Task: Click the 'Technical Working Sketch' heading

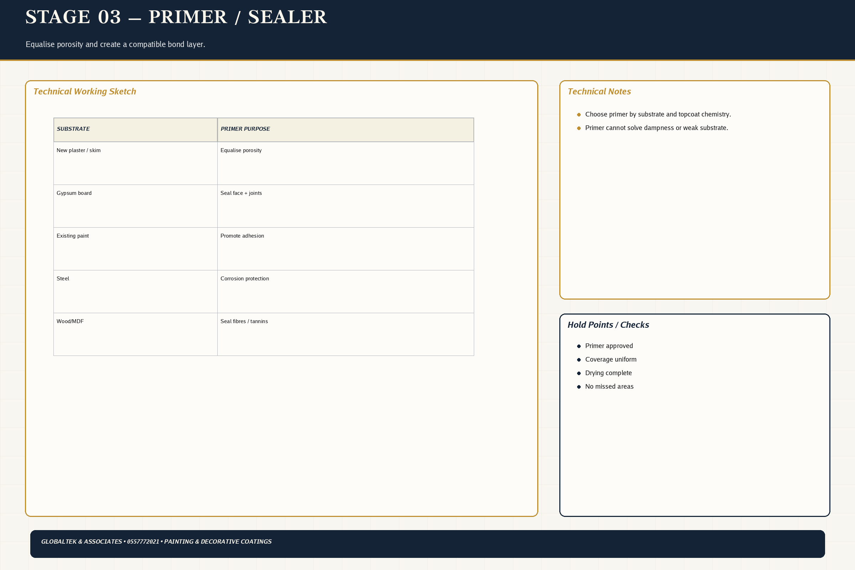Action: 85,92
